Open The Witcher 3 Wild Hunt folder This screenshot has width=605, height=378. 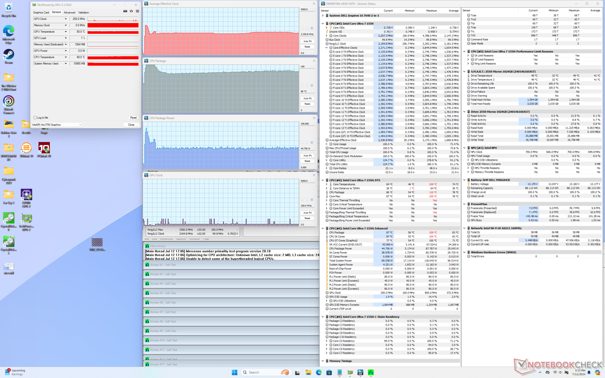(9, 82)
